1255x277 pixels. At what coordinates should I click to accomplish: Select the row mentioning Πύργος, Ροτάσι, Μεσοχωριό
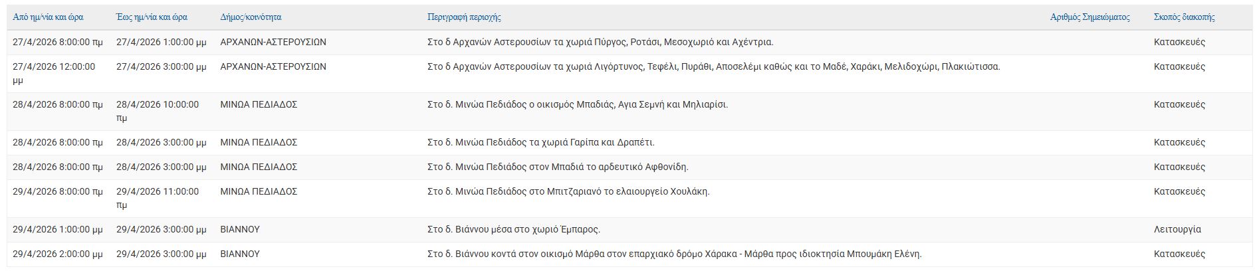(600, 43)
